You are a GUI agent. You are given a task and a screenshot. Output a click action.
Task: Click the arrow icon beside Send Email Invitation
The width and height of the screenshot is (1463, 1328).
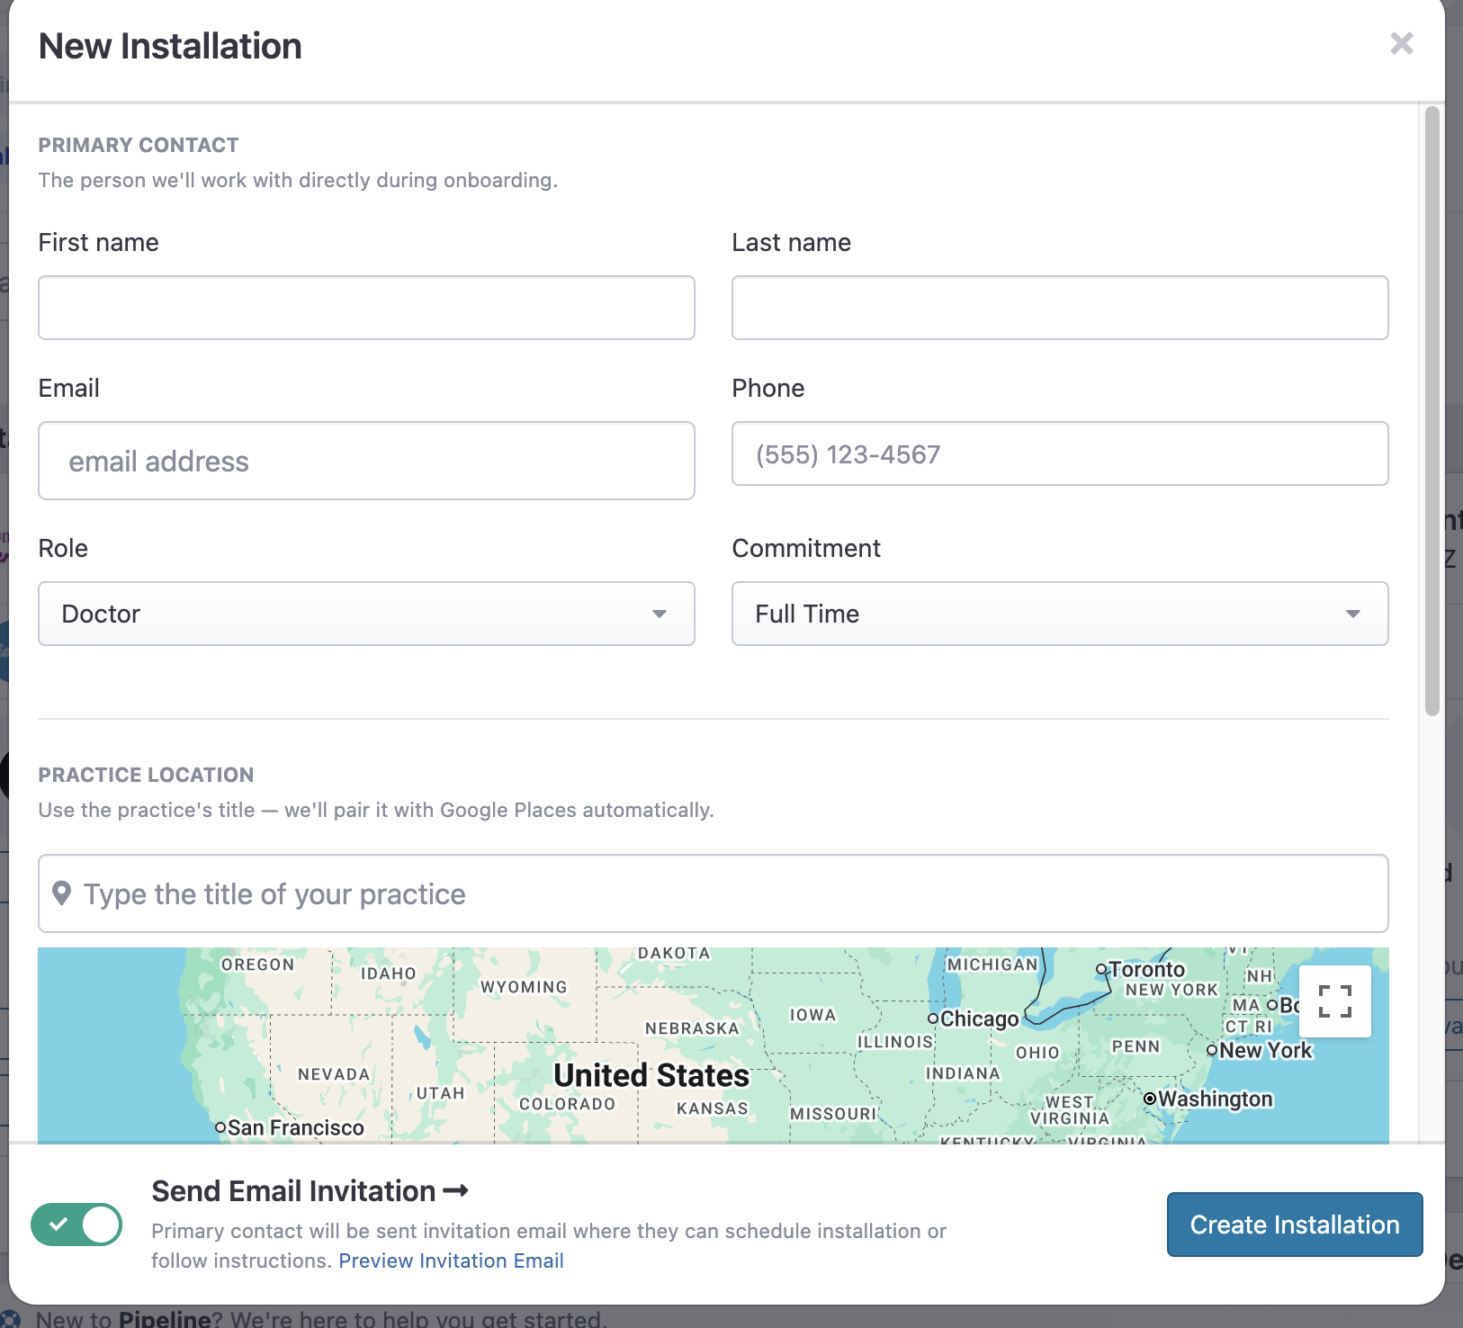coord(456,1191)
